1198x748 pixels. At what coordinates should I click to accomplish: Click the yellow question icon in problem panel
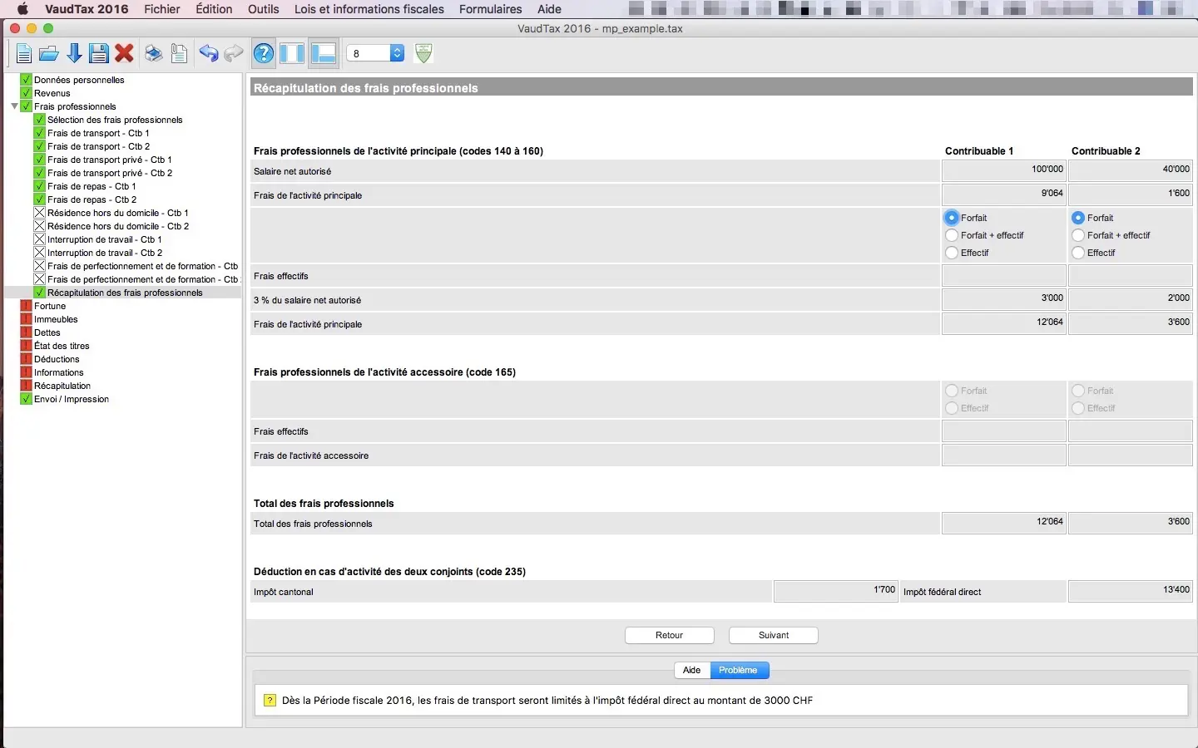point(270,701)
